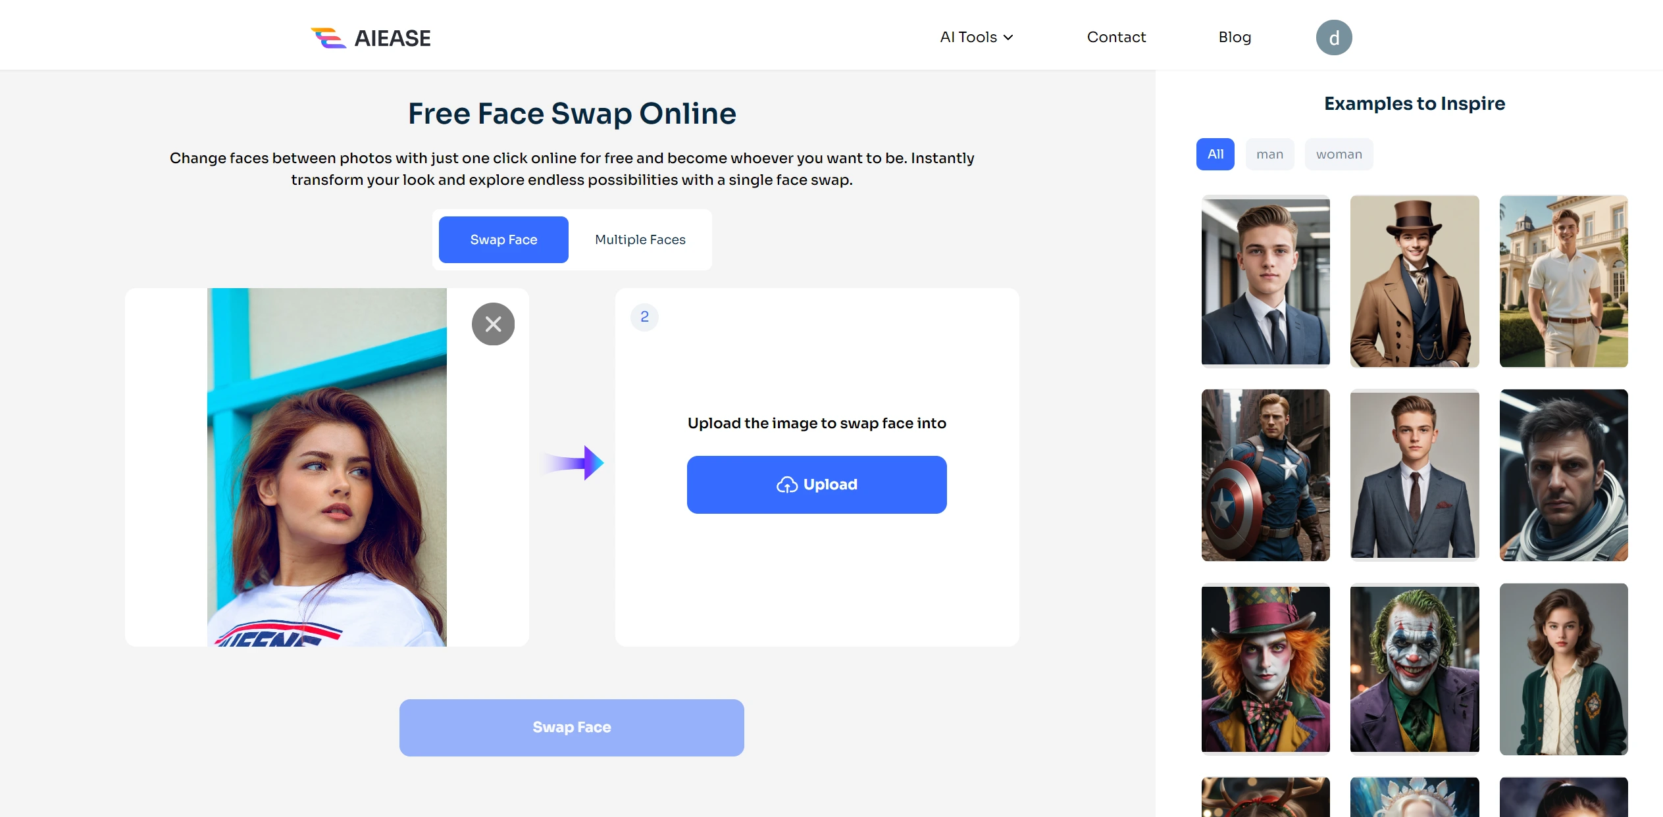The width and height of the screenshot is (1663, 817).
Task: Click the Mad Hatter example icon
Action: tap(1266, 668)
